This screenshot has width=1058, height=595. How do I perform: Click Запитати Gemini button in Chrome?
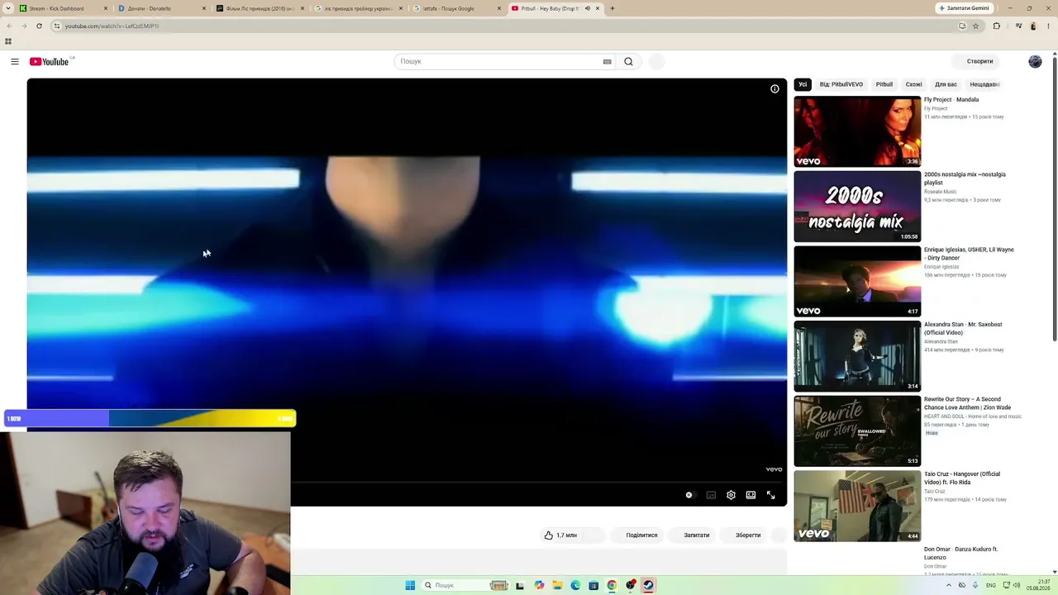click(964, 8)
